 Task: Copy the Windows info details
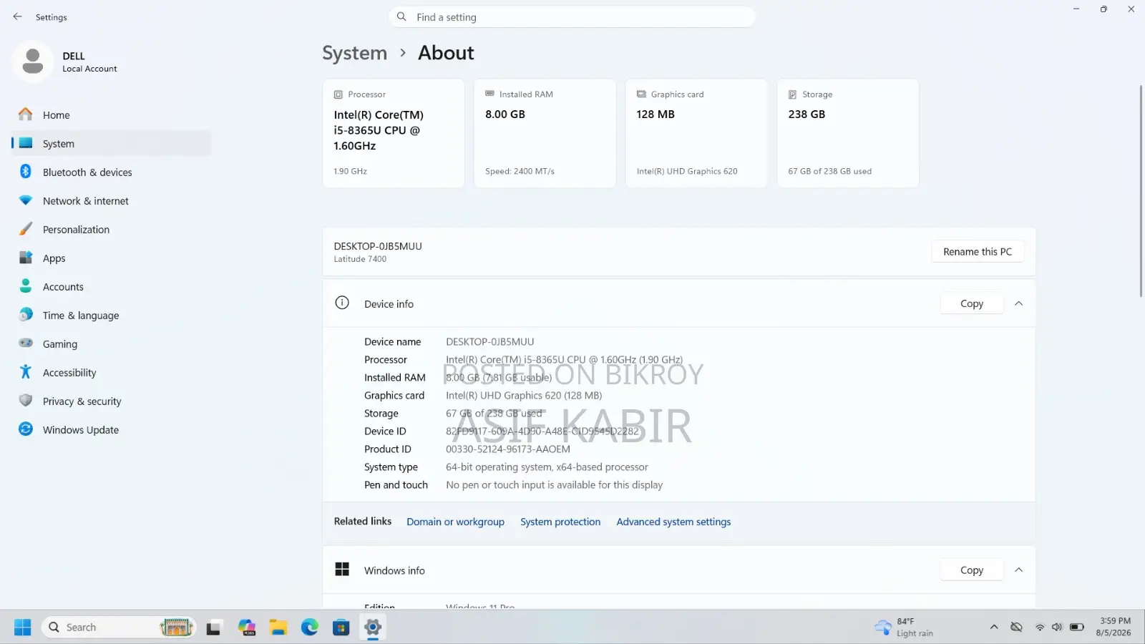point(971,570)
